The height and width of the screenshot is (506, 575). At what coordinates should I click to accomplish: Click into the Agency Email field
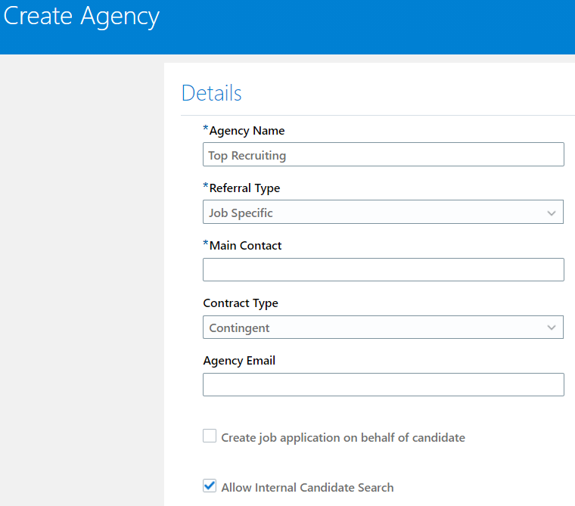[x=383, y=384]
